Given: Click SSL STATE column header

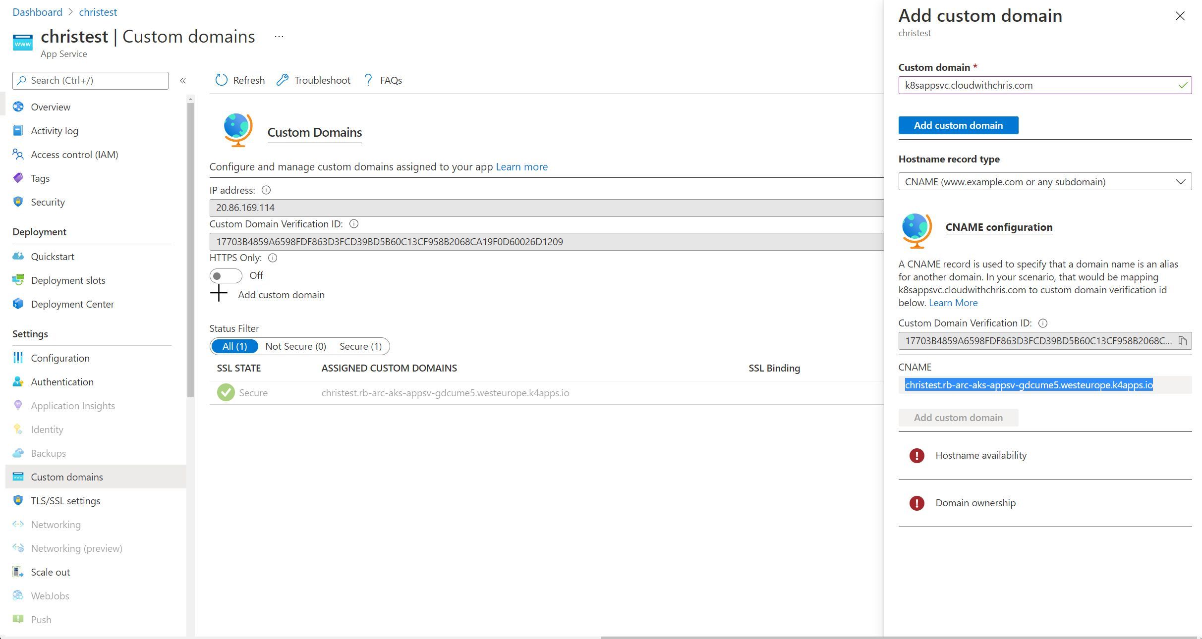Looking at the screenshot, I should pos(239,368).
